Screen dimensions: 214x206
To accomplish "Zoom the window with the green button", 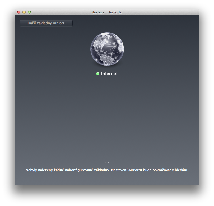I will 29,12.
